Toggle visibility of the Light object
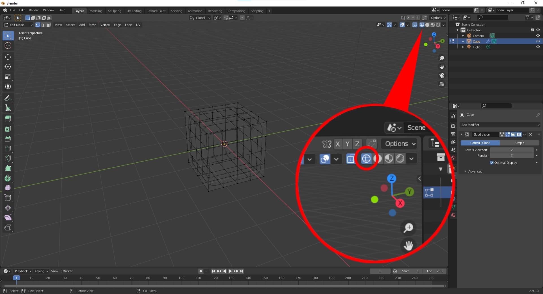The width and height of the screenshot is (543, 294). pos(538,47)
